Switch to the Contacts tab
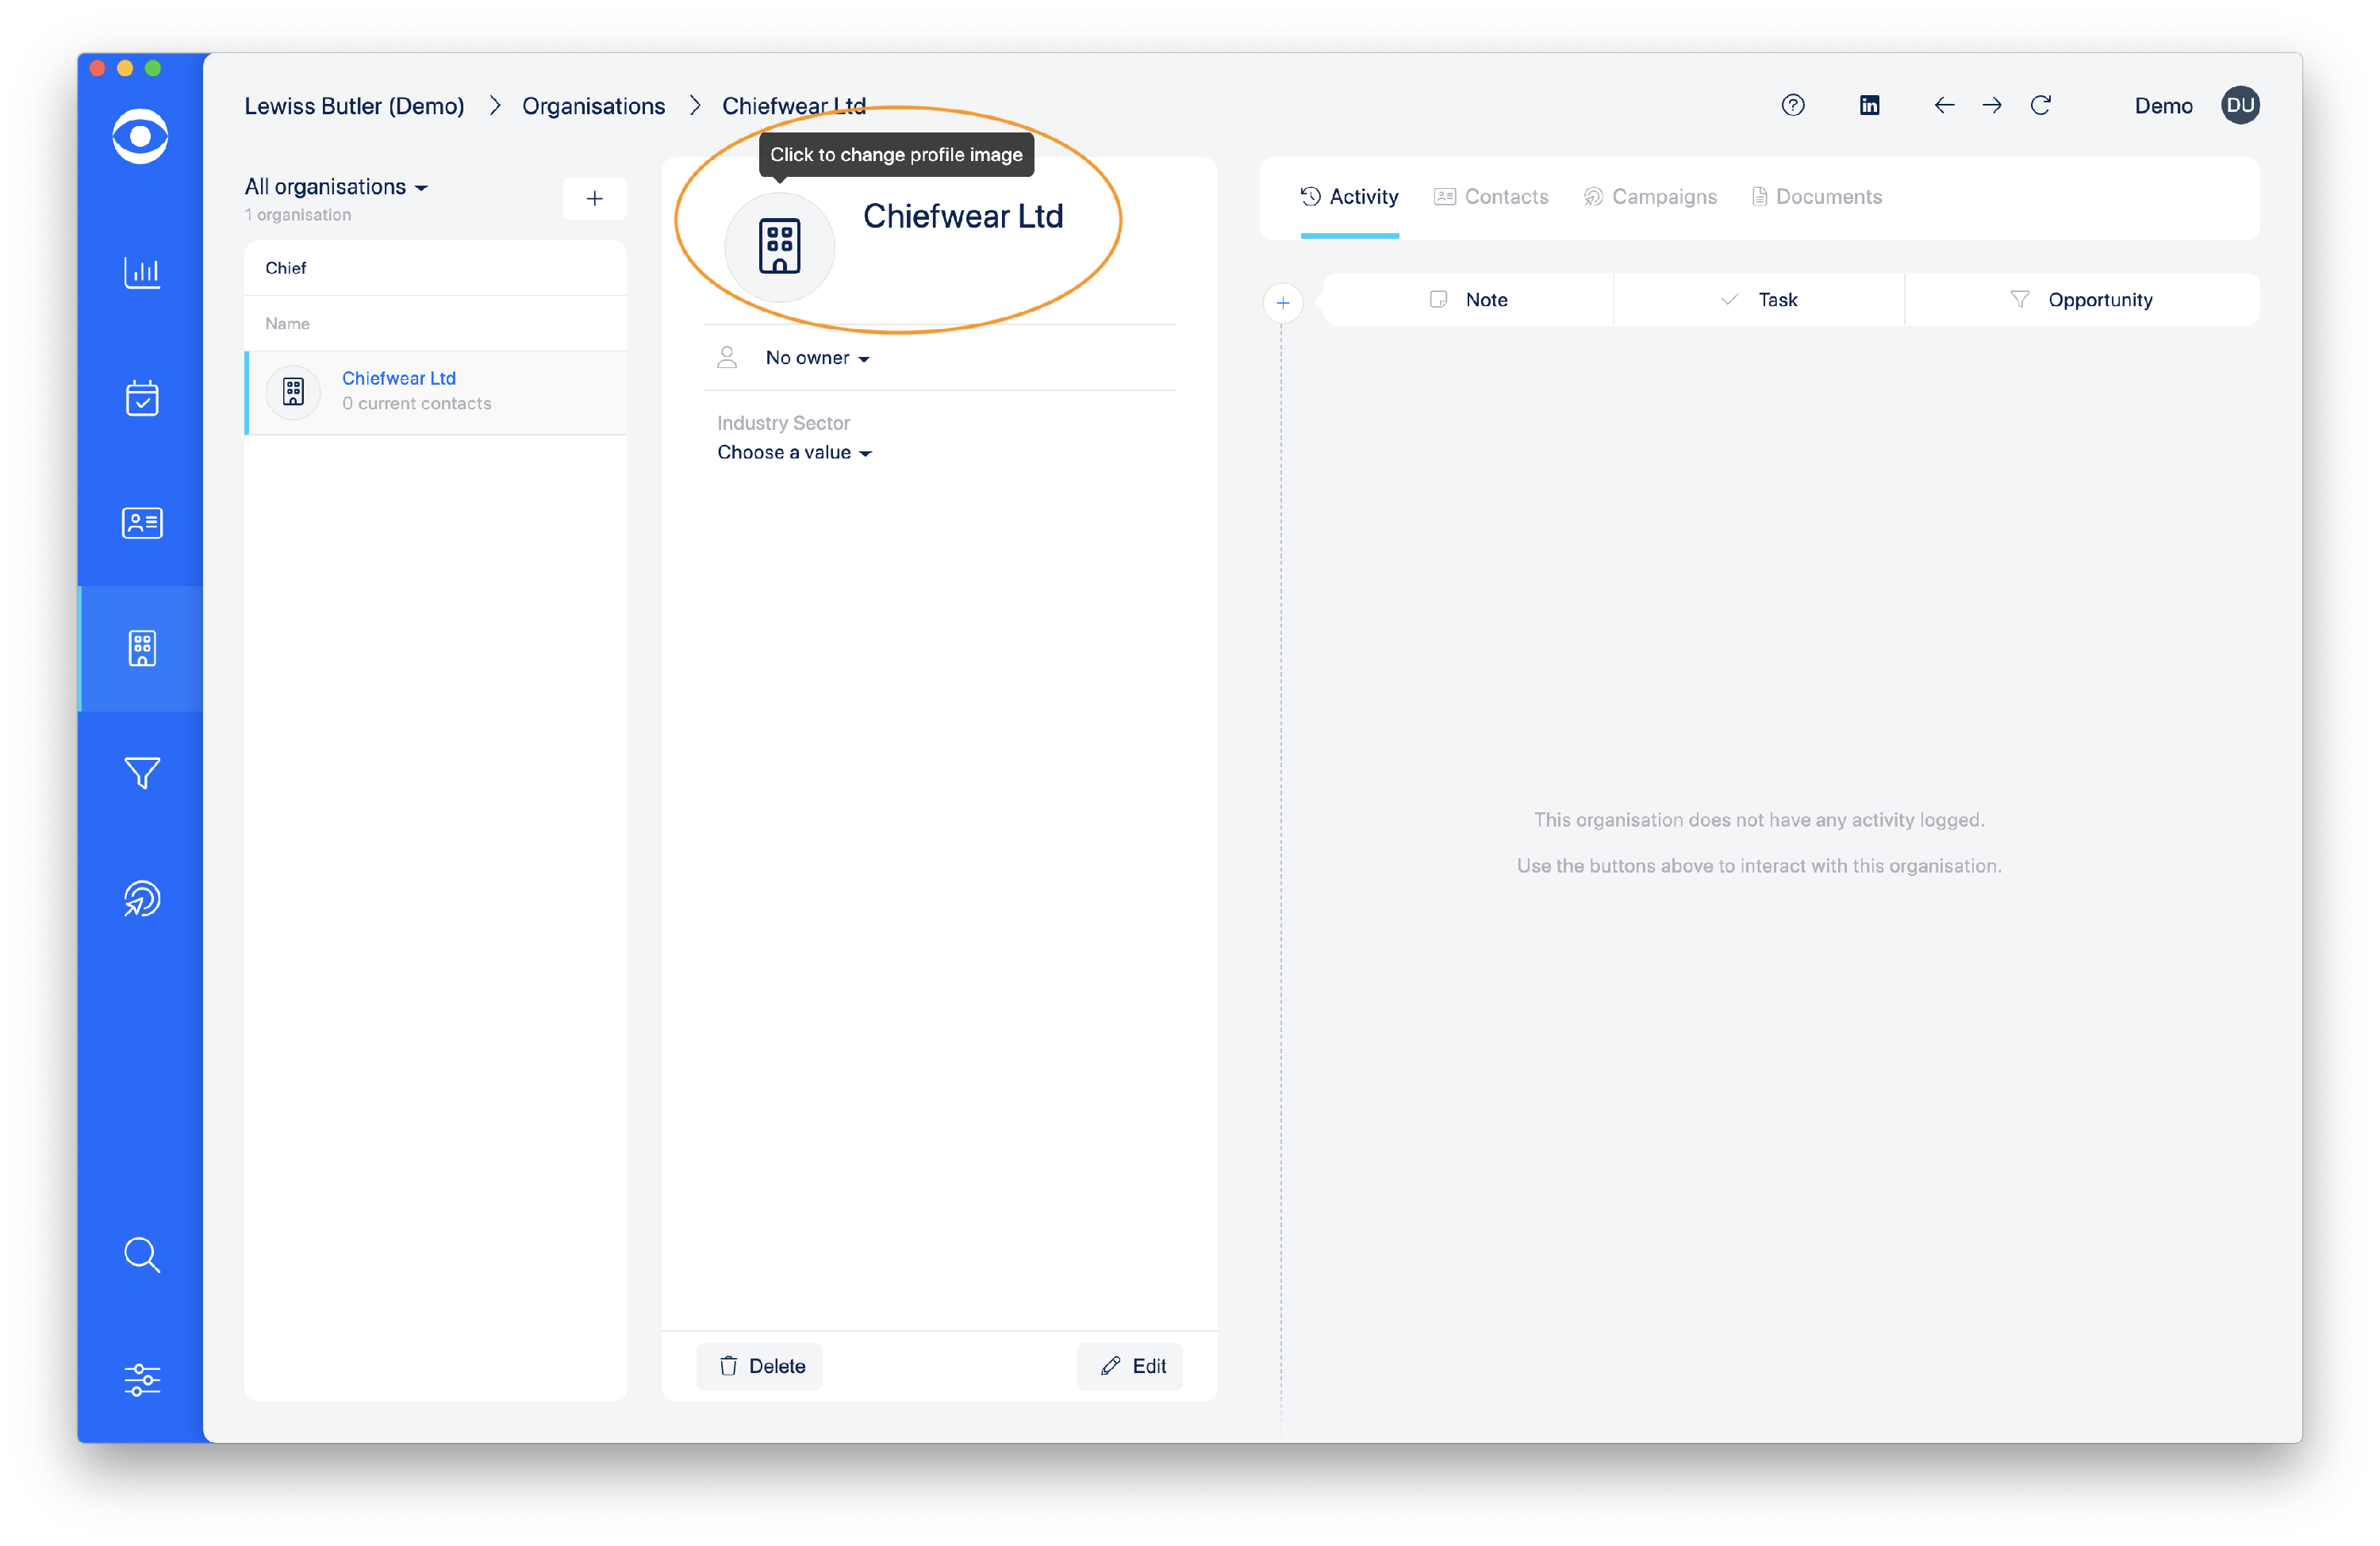 coord(1491,197)
